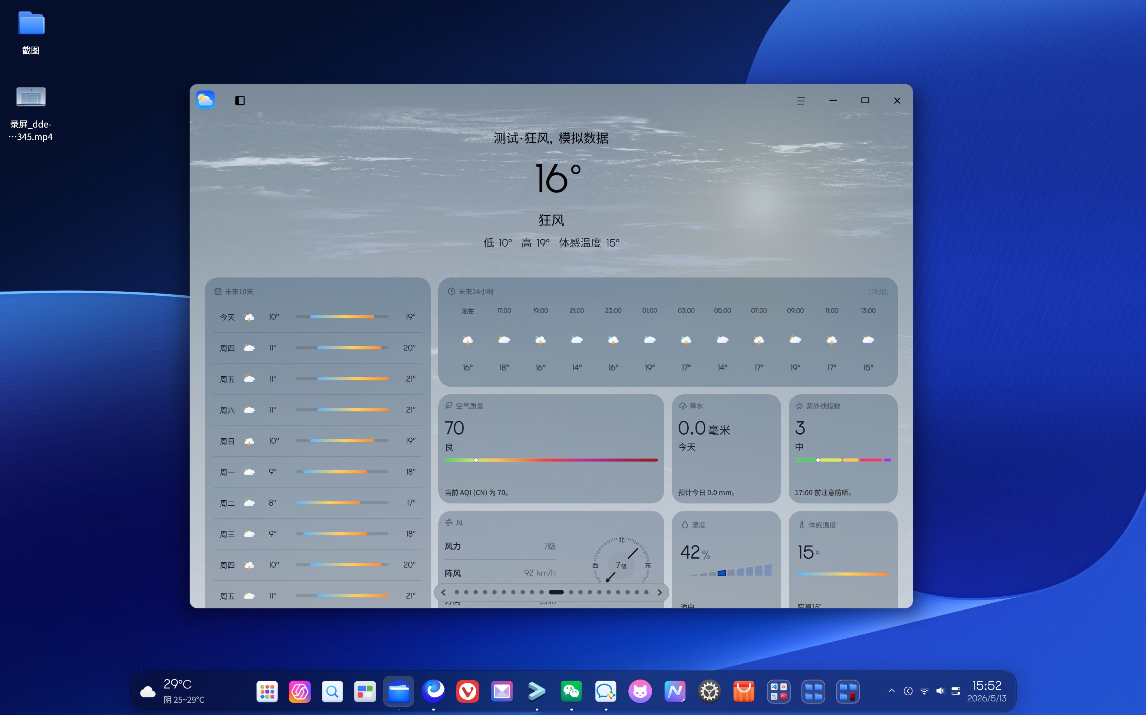Click the 风 wind card icon
The image size is (1146, 715).
(449, 522)
